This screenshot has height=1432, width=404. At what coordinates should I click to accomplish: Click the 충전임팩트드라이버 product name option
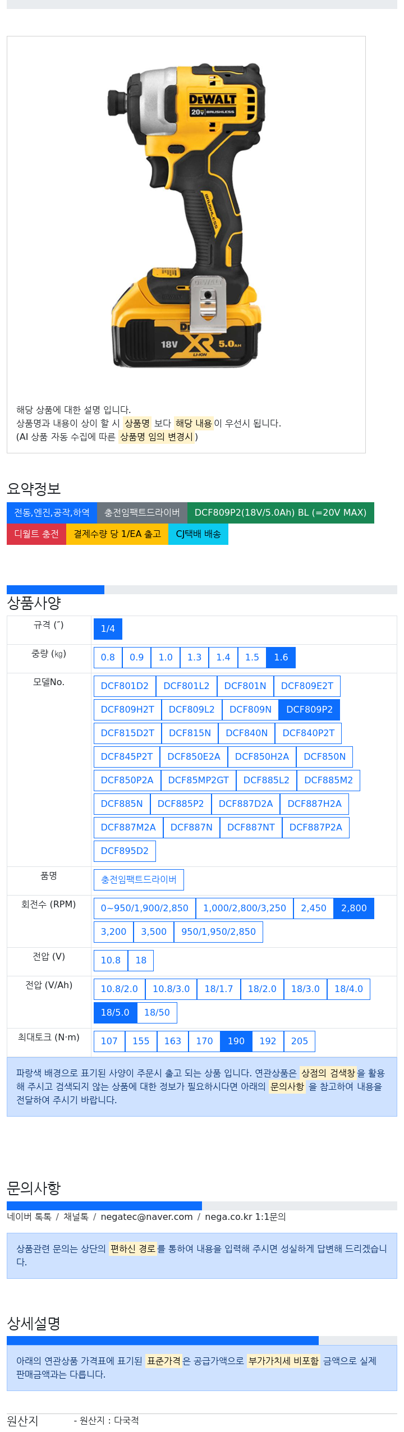139,879
